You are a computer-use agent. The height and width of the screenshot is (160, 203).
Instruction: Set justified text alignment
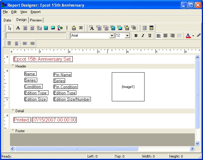click(179, 36)
